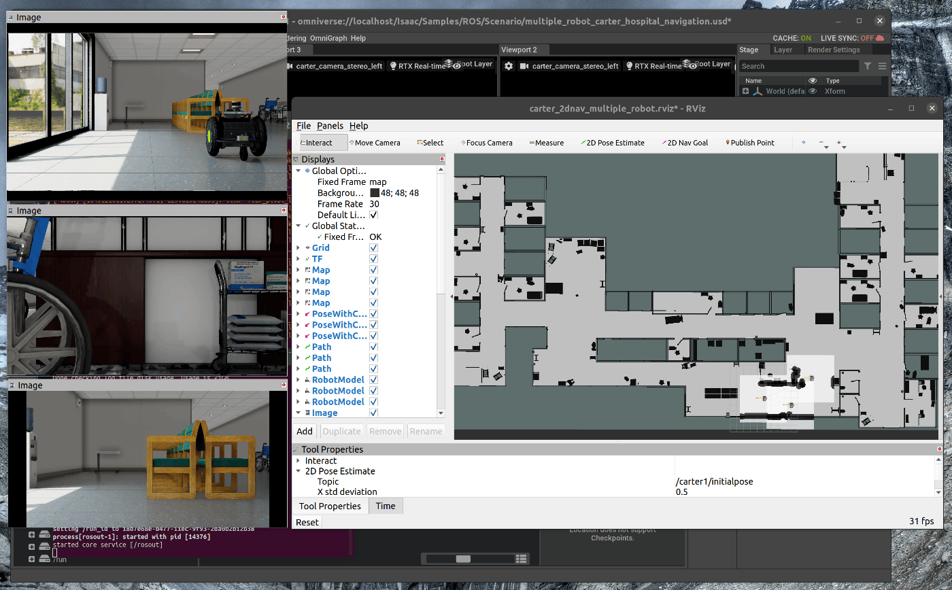The image size is (952, 590).
Task: Collapse the Global Status tree item
Action: pyautogui.click(x=298, y=226)
